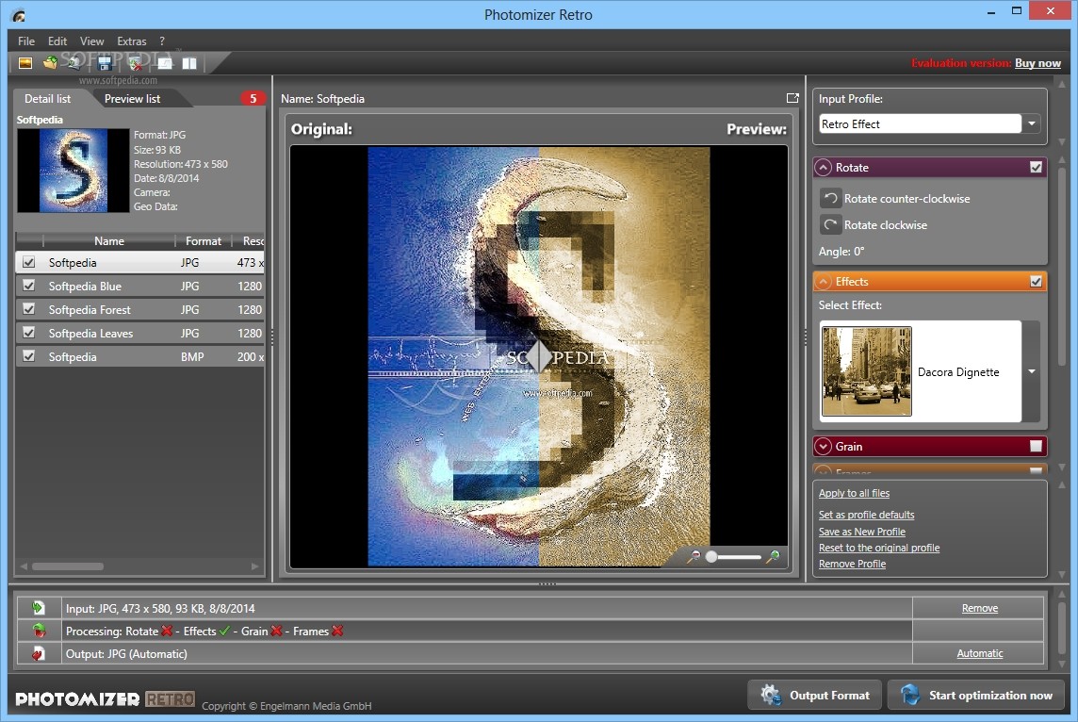
Task: Click the zoom in magnifier on preview
Action: (x=774, y=556)
